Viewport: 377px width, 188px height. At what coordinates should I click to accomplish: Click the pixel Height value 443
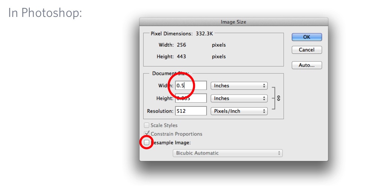182,57
